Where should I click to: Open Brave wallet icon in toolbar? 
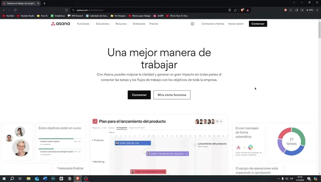tap(302, 10)
